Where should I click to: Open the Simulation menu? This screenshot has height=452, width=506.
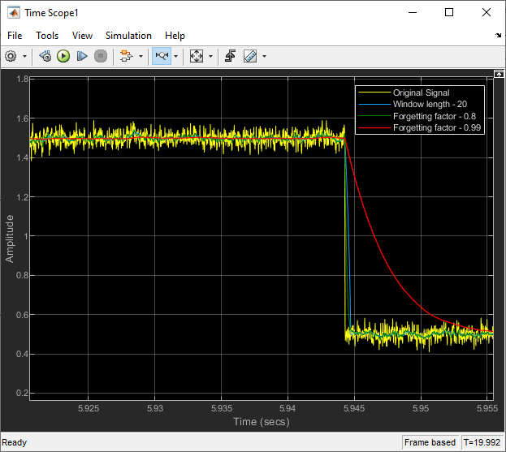coord(128,36)
